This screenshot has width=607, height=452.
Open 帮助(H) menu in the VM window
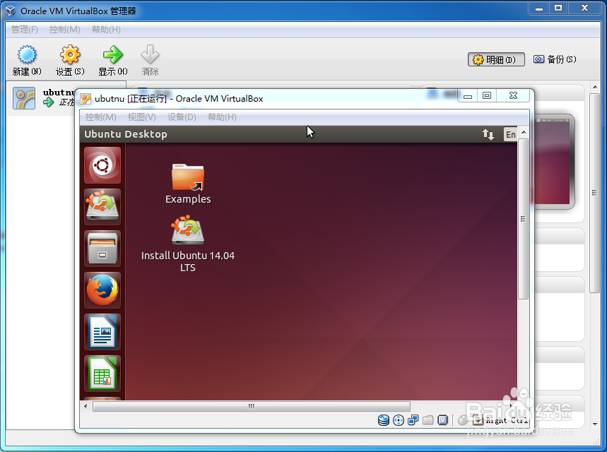click(x=222, y=117)
